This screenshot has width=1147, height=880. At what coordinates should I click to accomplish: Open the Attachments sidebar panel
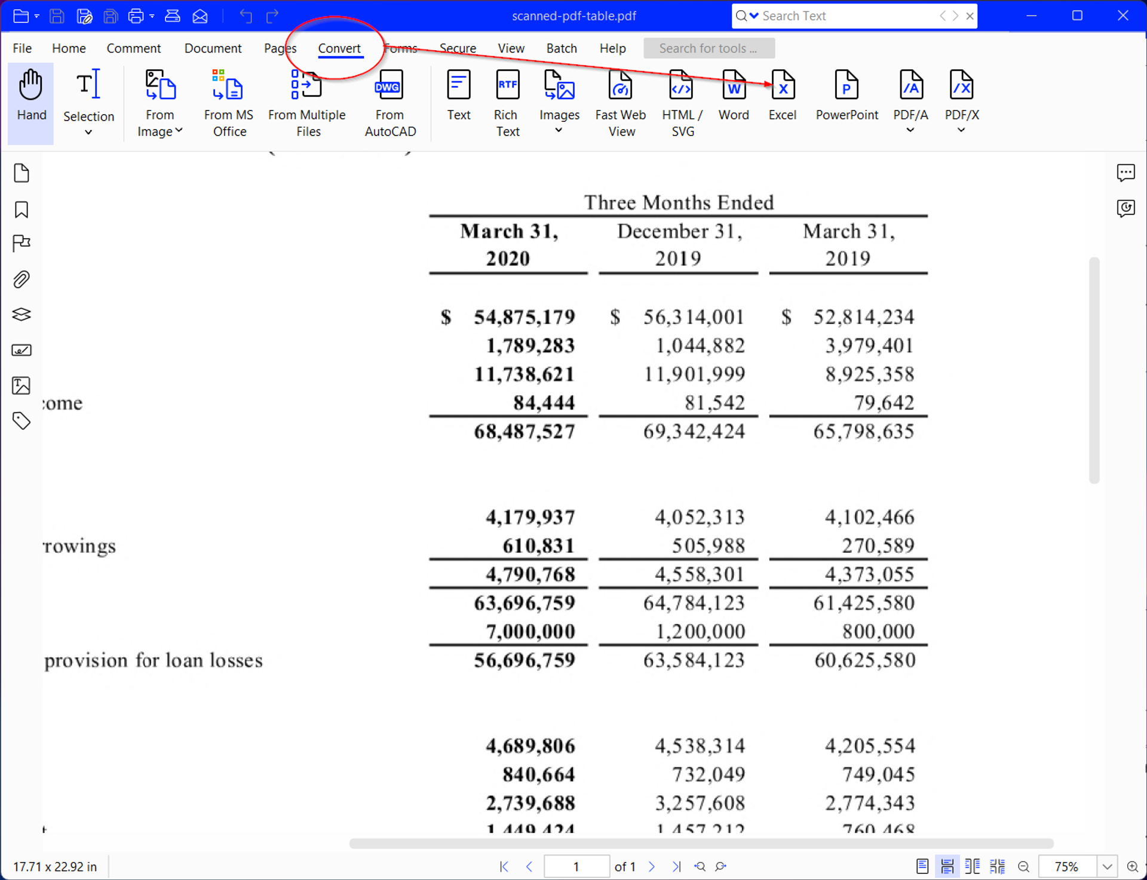tap(22, 279)
